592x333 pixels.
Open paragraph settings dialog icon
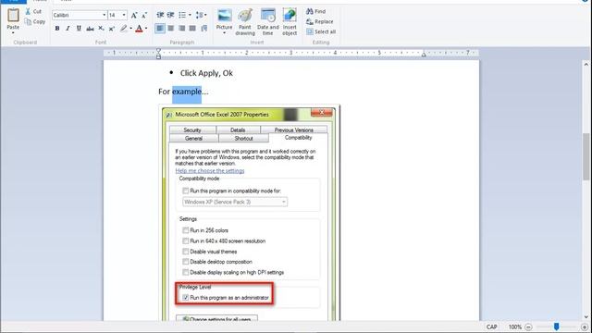pyautogui.click(x=204, y=29)
